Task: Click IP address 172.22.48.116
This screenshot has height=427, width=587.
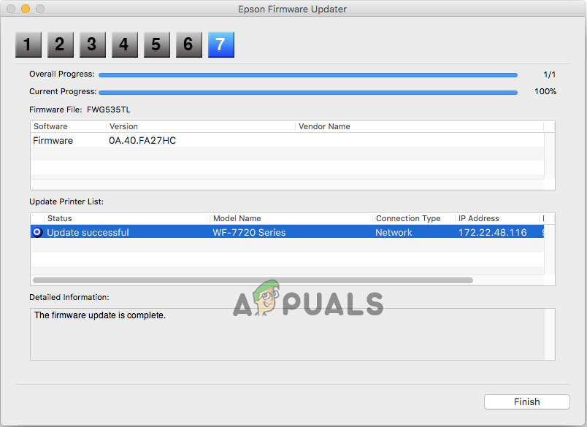Action: [x=492, y=232]
